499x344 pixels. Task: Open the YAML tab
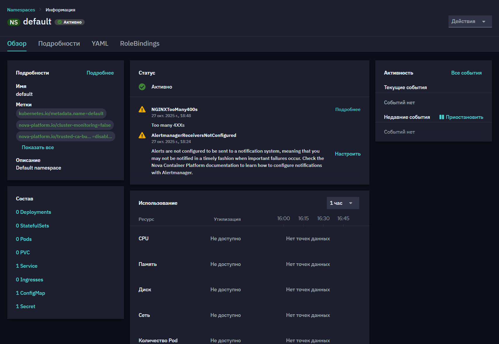[x=100, y=44]
